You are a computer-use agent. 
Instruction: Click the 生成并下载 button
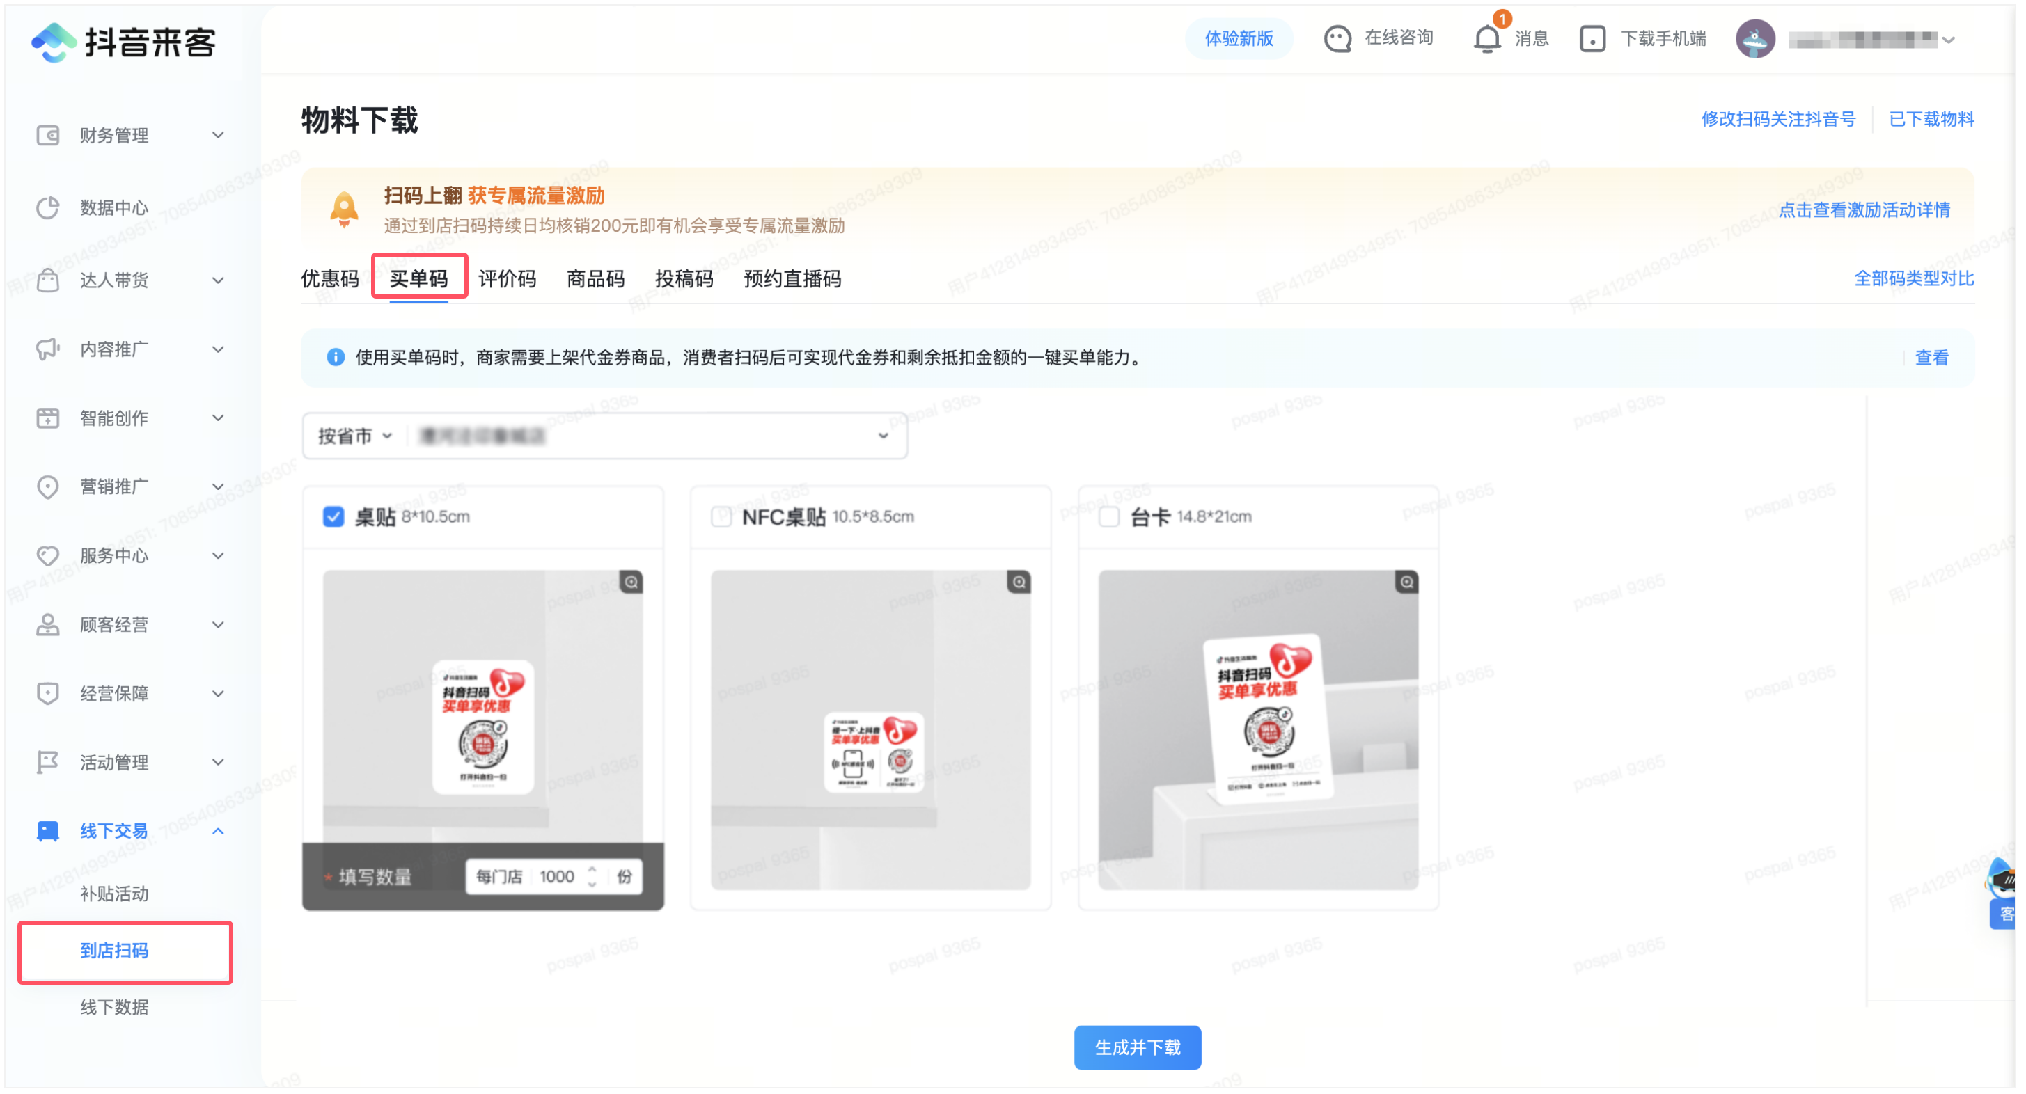click(x=1137, y=1047)
